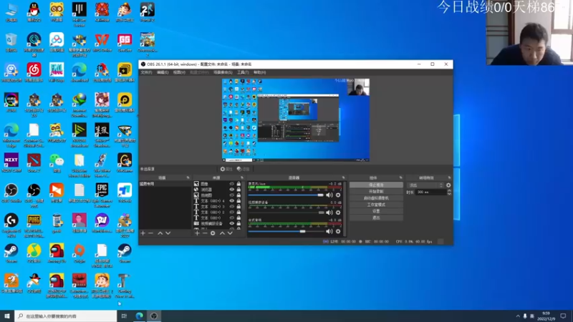Click the 启动虚拟摄像机 virtual camera button
The width and height of the screenshot is (573, 322).
(x=376, y=198)
